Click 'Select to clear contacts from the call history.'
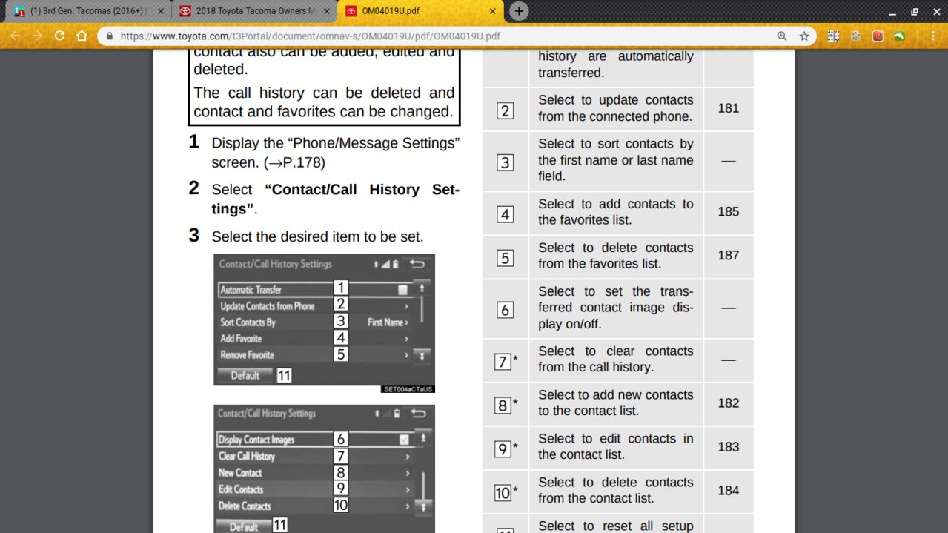The width and height of the screenshot is (948, 533). [616, 359]
